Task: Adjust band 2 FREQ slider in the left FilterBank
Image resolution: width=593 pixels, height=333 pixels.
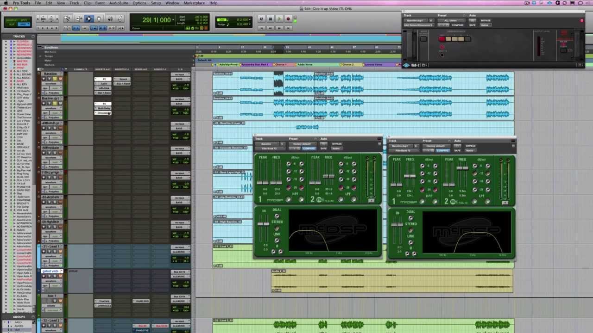Action: click(328, 176)
